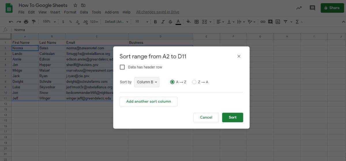
Task: Open the Tools menu
Action: pos(96,12)
